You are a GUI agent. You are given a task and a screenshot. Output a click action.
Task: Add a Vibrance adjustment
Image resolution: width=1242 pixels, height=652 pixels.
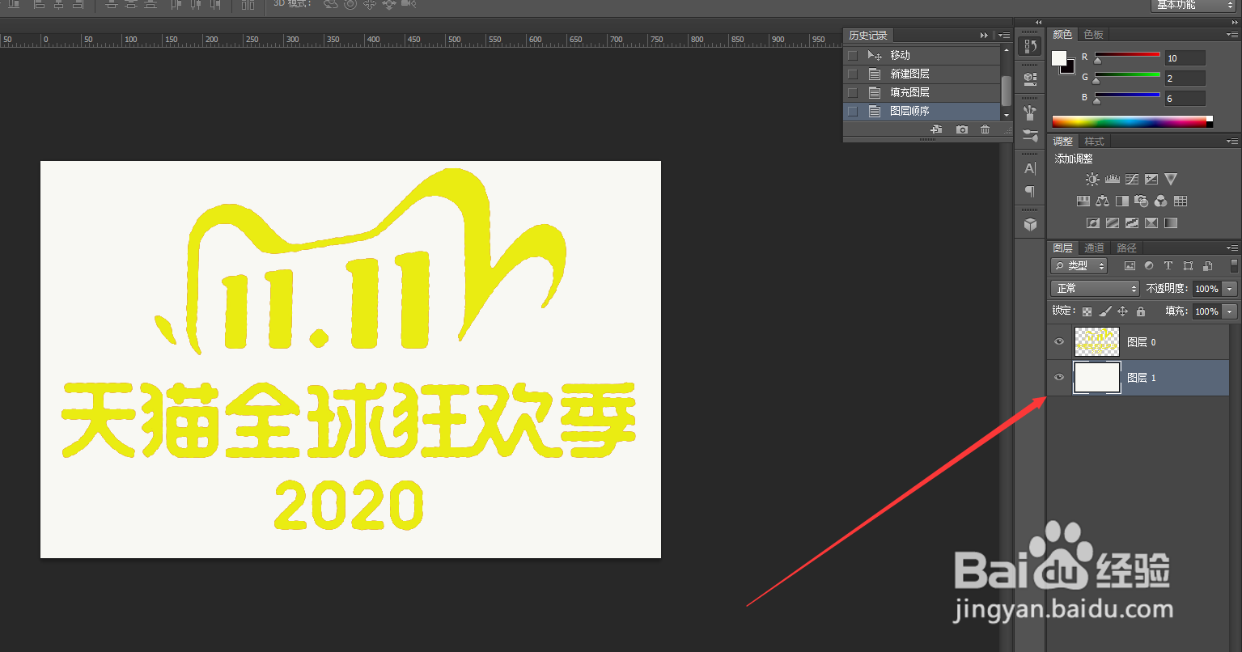tap(1170, 180)
